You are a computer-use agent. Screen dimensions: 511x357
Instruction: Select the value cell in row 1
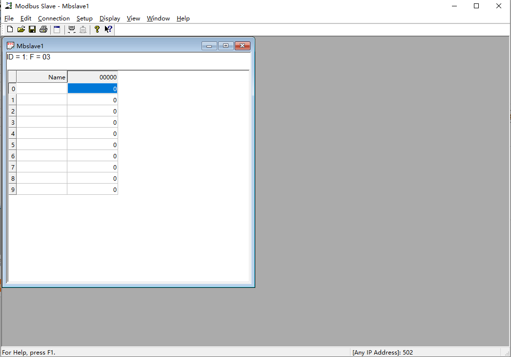point(93,100)
